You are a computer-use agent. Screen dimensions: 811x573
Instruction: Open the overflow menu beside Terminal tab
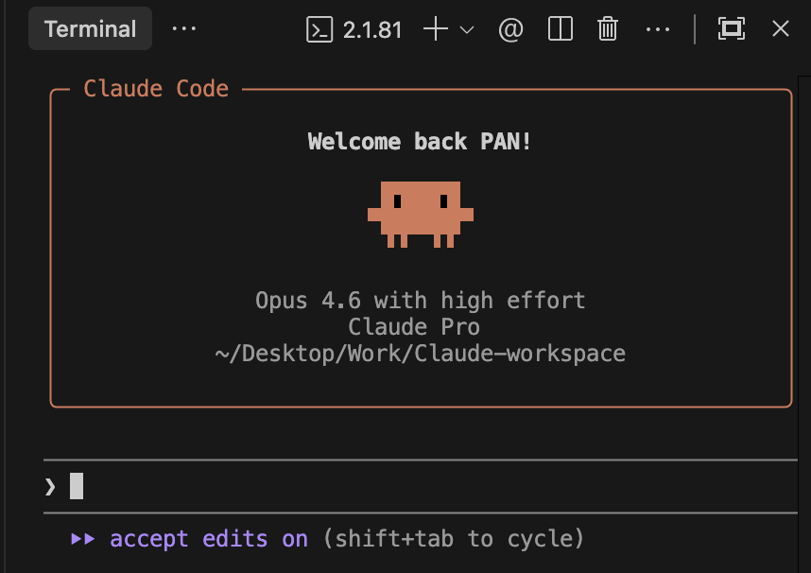[x=184, y=29]
